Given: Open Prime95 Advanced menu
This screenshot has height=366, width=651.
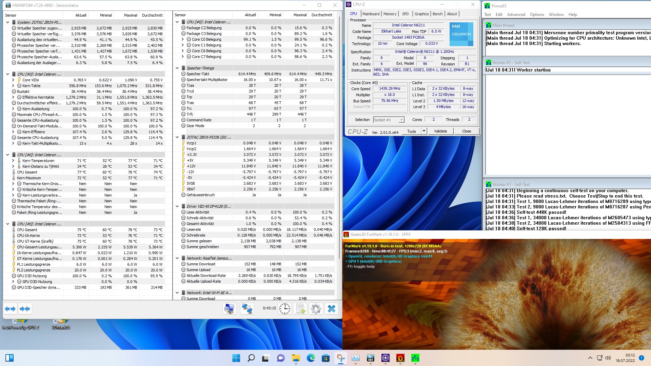Looking at the screenshot, I should click(x=516, y=15).
